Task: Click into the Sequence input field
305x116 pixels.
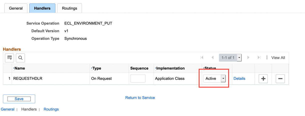Action: coord(138,79)
